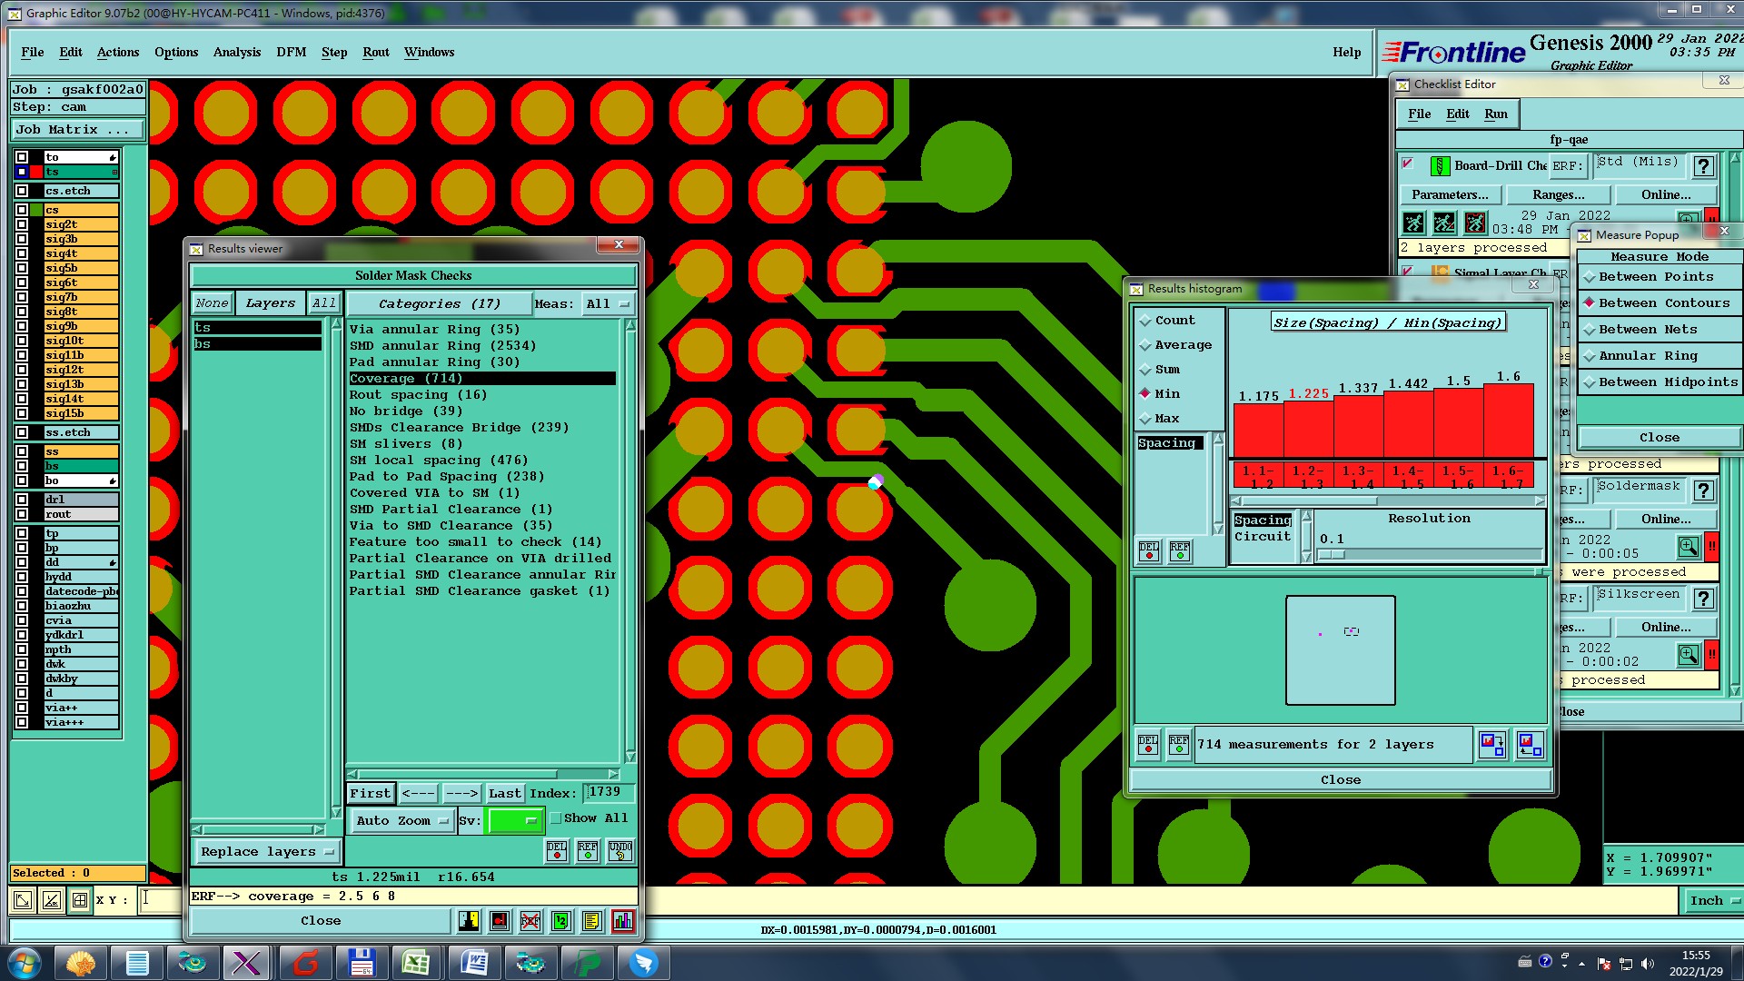Image resolution: width=1744 pixels, height=981 pixels.
Task: Enable the Show All checkbox
Action: click(x=556, y=818)
